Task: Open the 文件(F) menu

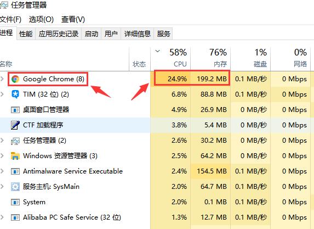Action: (10, 19)
